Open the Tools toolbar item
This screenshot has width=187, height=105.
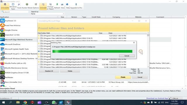(19, 6)
